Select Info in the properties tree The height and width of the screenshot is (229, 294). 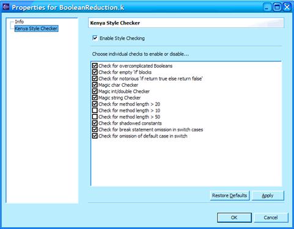click(20, 21)
